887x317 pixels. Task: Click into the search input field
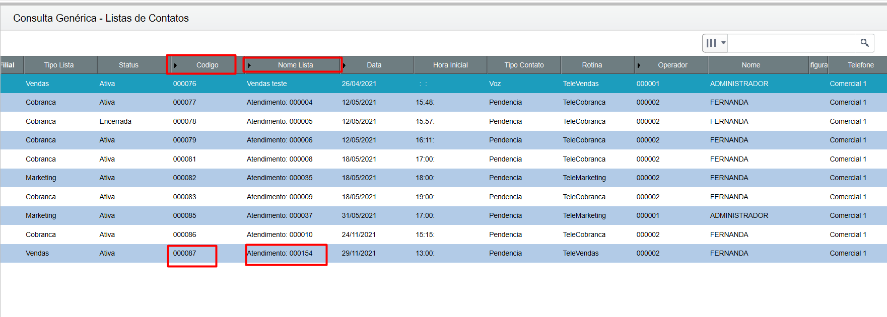793,43
